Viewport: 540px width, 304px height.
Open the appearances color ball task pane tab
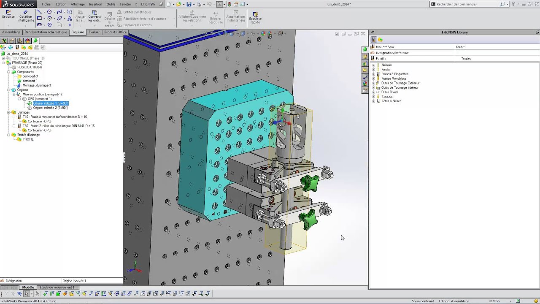coord(365,84)
